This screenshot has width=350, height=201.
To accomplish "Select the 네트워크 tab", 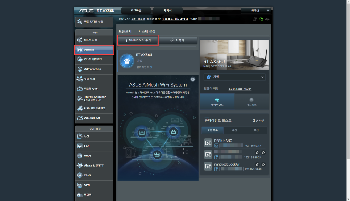I will pos(251,102).
